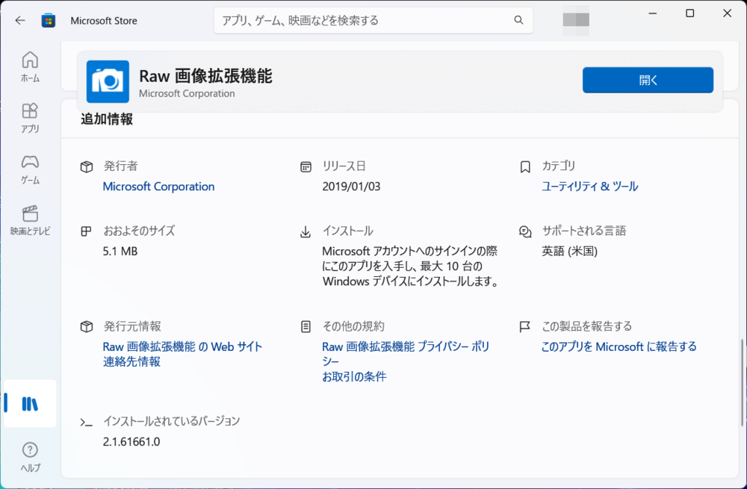This screenshot has height=489, width=747.
Task: Select the release date 2019/01/03
Action: (x=352, y=186)
